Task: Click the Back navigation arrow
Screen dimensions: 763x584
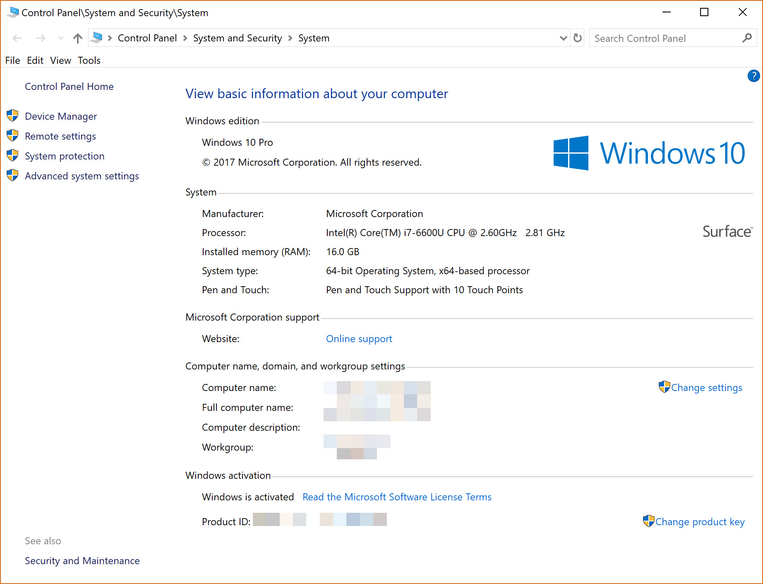Action: pyautogui.click(x=17, y=39)
